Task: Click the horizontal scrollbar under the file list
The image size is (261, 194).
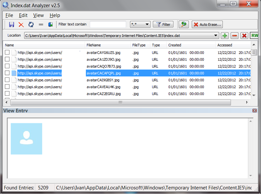Action: point(121,102)
